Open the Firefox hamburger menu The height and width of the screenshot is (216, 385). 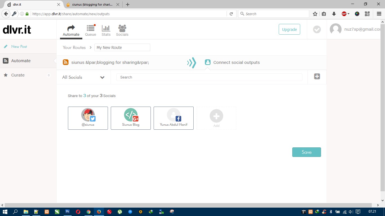[379, 14]
